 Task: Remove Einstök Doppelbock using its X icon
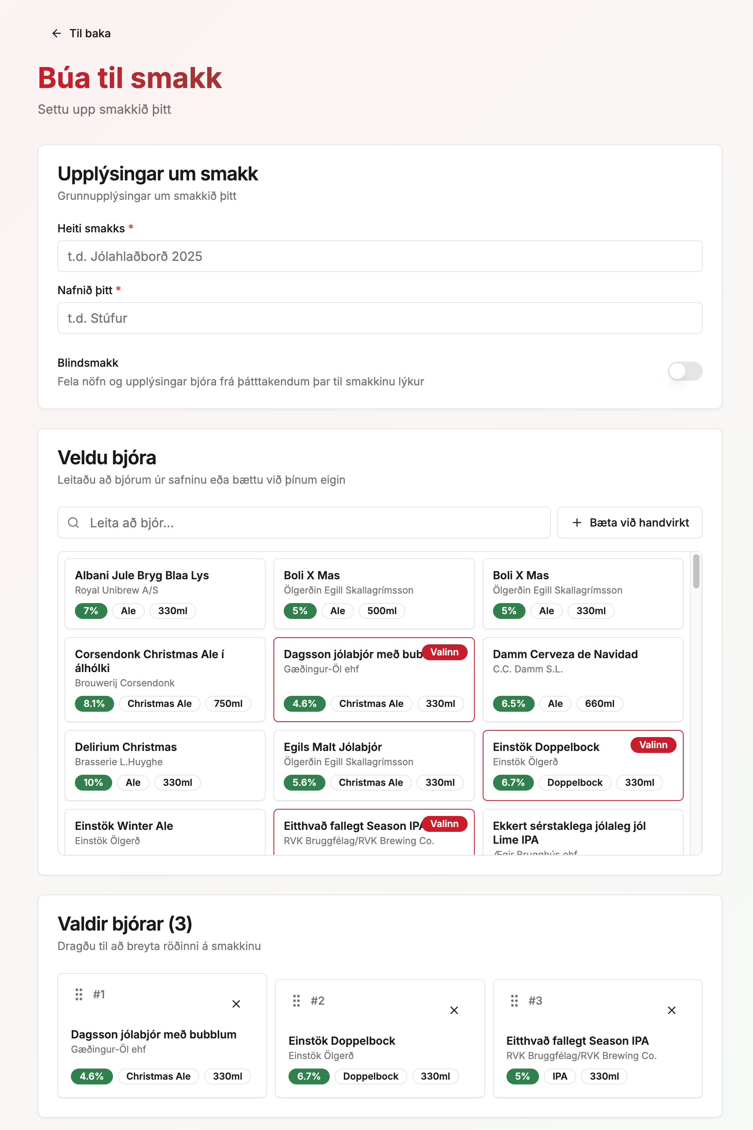click(x=453, y=1010)
